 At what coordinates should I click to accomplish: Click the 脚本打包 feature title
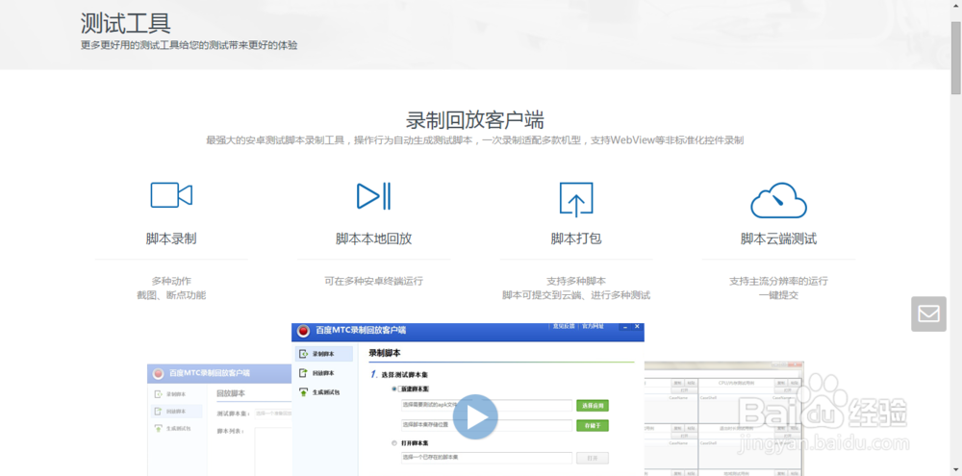[x=576, y=238]
